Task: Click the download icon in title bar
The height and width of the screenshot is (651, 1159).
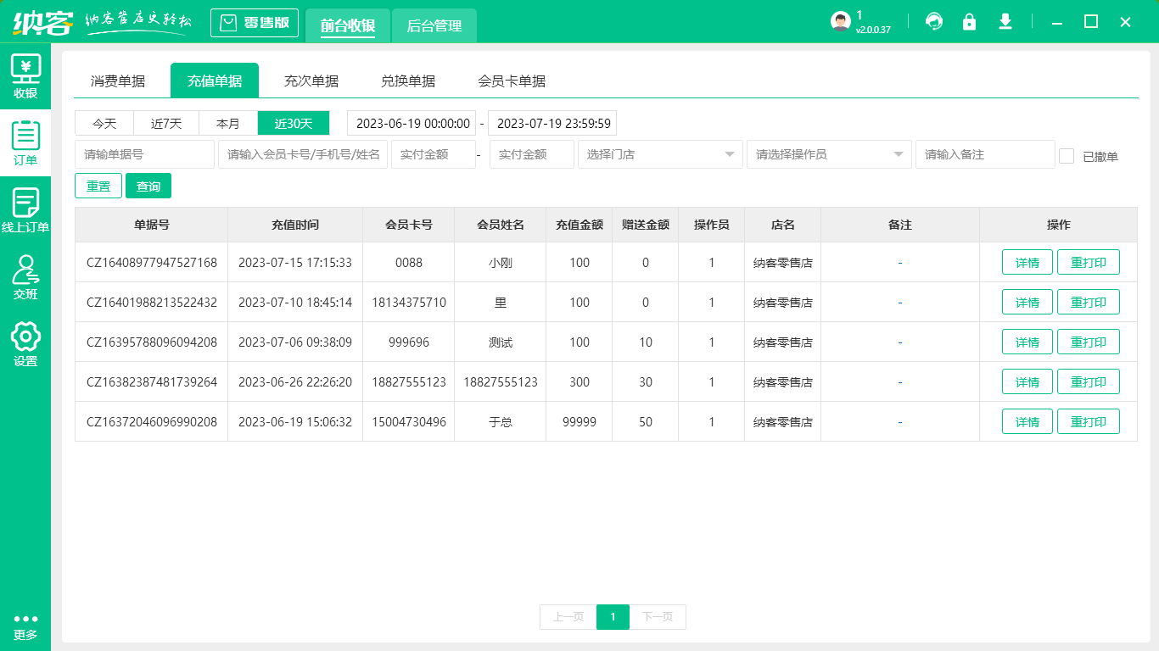Action: point(1005,22)
